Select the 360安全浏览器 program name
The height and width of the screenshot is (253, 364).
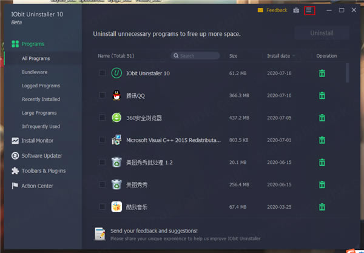click(144, 118)
